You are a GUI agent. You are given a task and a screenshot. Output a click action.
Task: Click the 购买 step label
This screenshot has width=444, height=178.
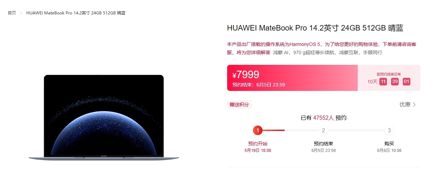coord(389,144)
